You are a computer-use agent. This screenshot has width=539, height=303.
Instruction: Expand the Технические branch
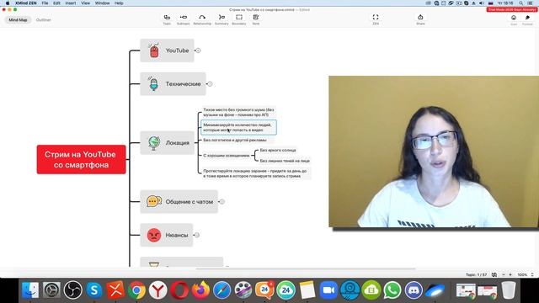(x=210, y=84)
